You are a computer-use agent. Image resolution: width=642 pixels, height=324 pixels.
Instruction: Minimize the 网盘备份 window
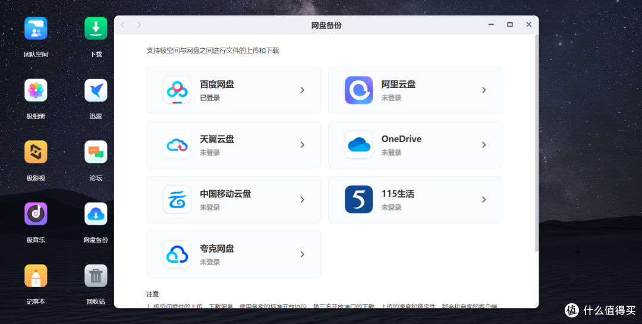491,24
